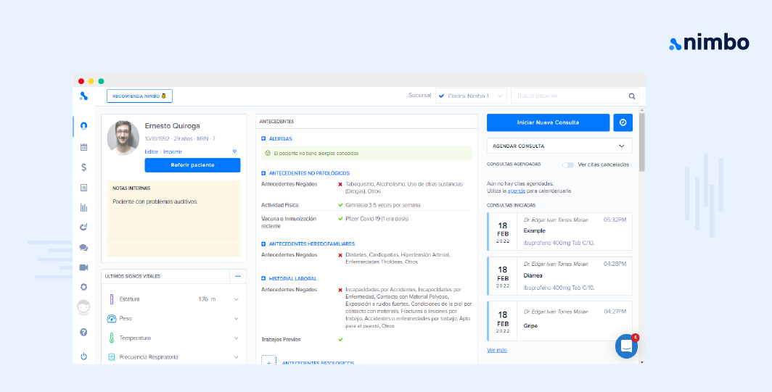Open the patients icon in sidebar

pos(83,126)
